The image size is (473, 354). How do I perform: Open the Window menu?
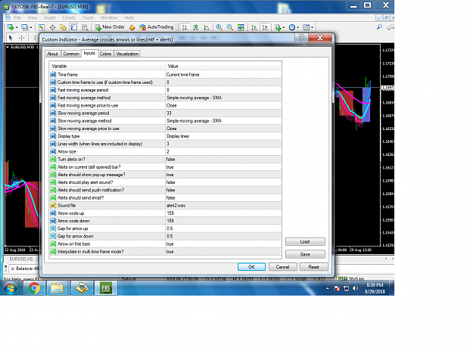108,17
